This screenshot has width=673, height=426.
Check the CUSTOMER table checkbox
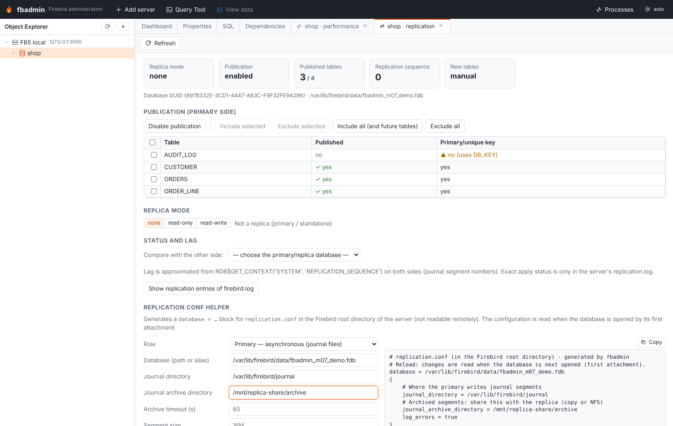(154, 167)
